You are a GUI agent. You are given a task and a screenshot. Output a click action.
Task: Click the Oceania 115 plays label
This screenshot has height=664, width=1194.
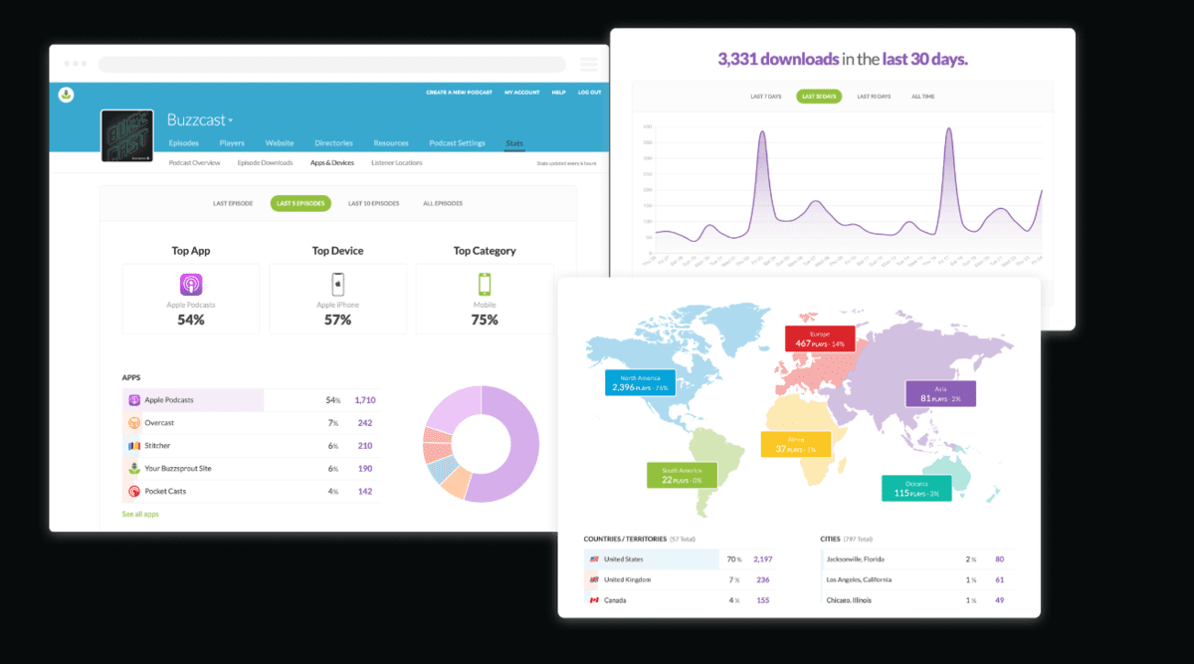pyautogui.click(x=915, y=488)
